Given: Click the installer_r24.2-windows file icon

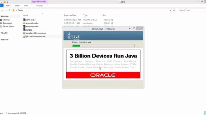Looking at the screenshot, I should [x=24, y=33].
